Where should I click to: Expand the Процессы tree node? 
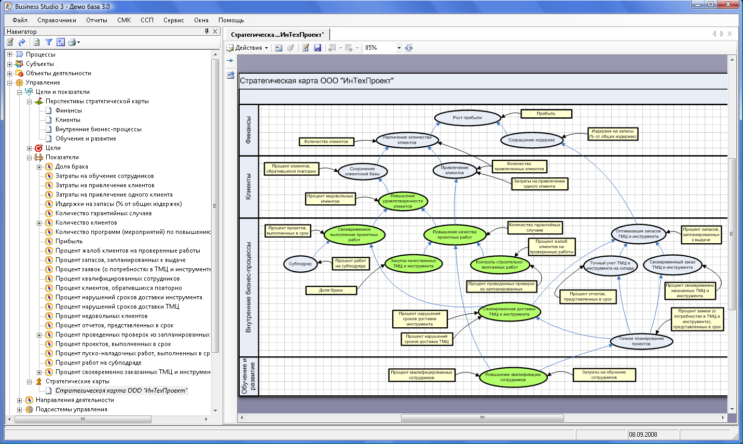click(x=9, y=54)
